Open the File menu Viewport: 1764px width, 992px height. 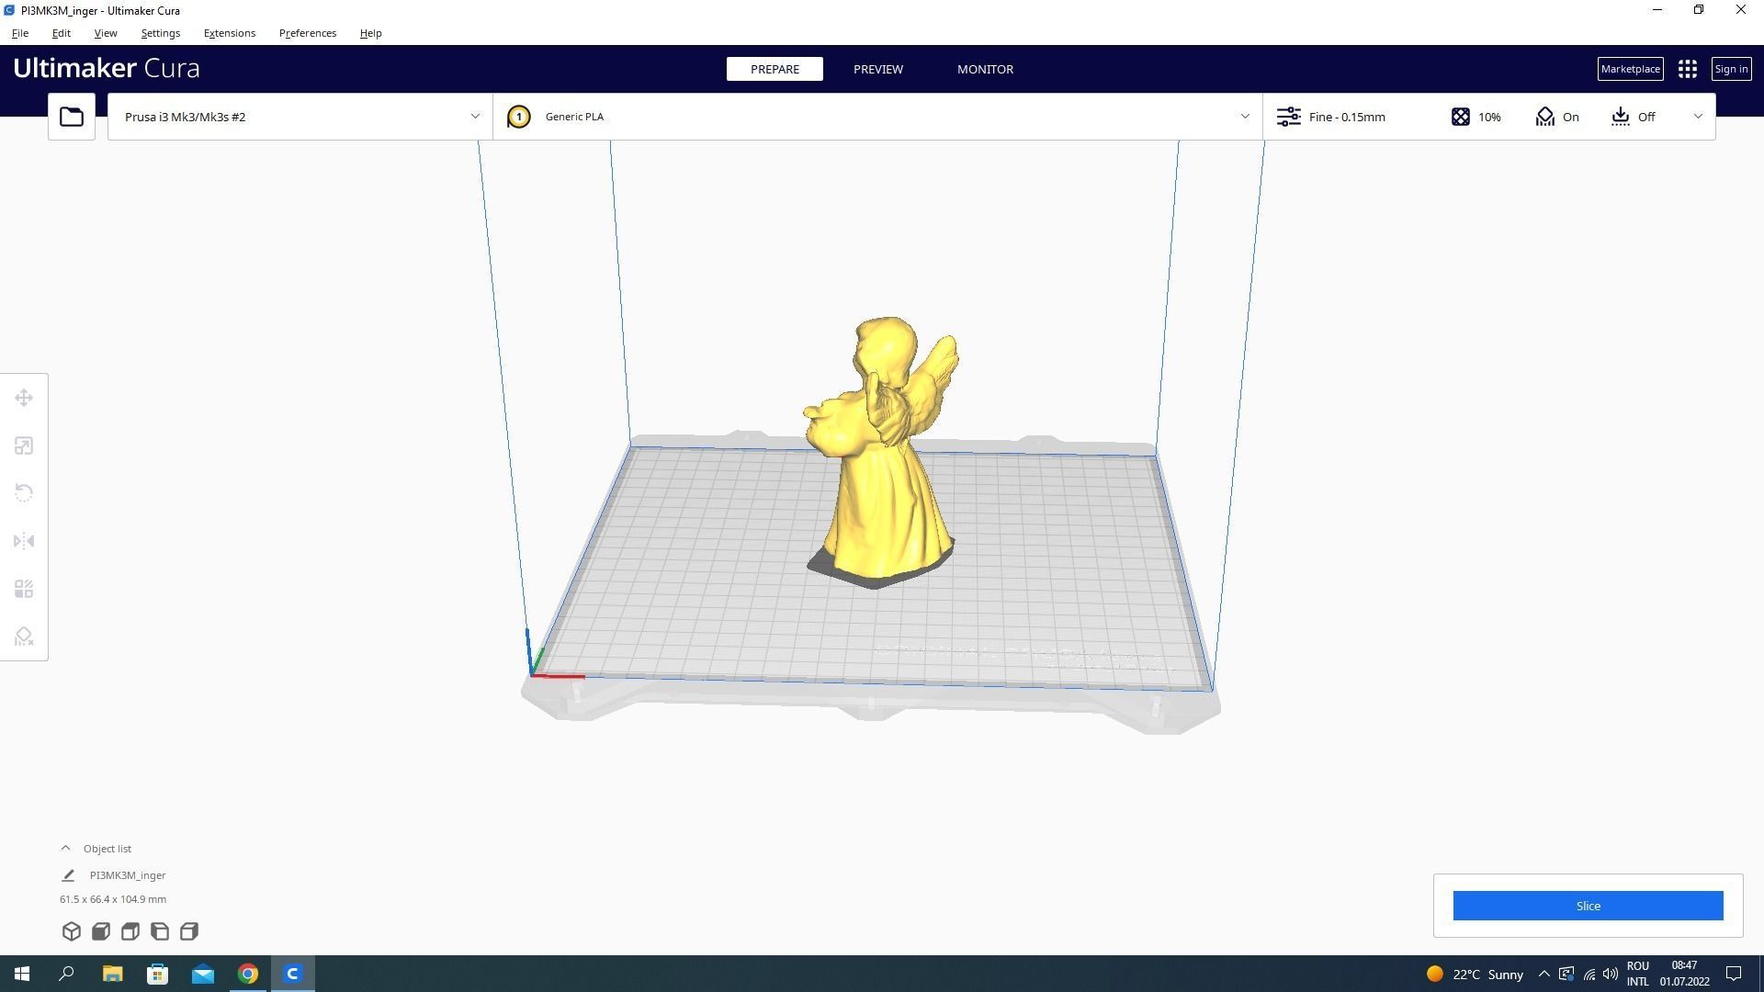point(20,33)
